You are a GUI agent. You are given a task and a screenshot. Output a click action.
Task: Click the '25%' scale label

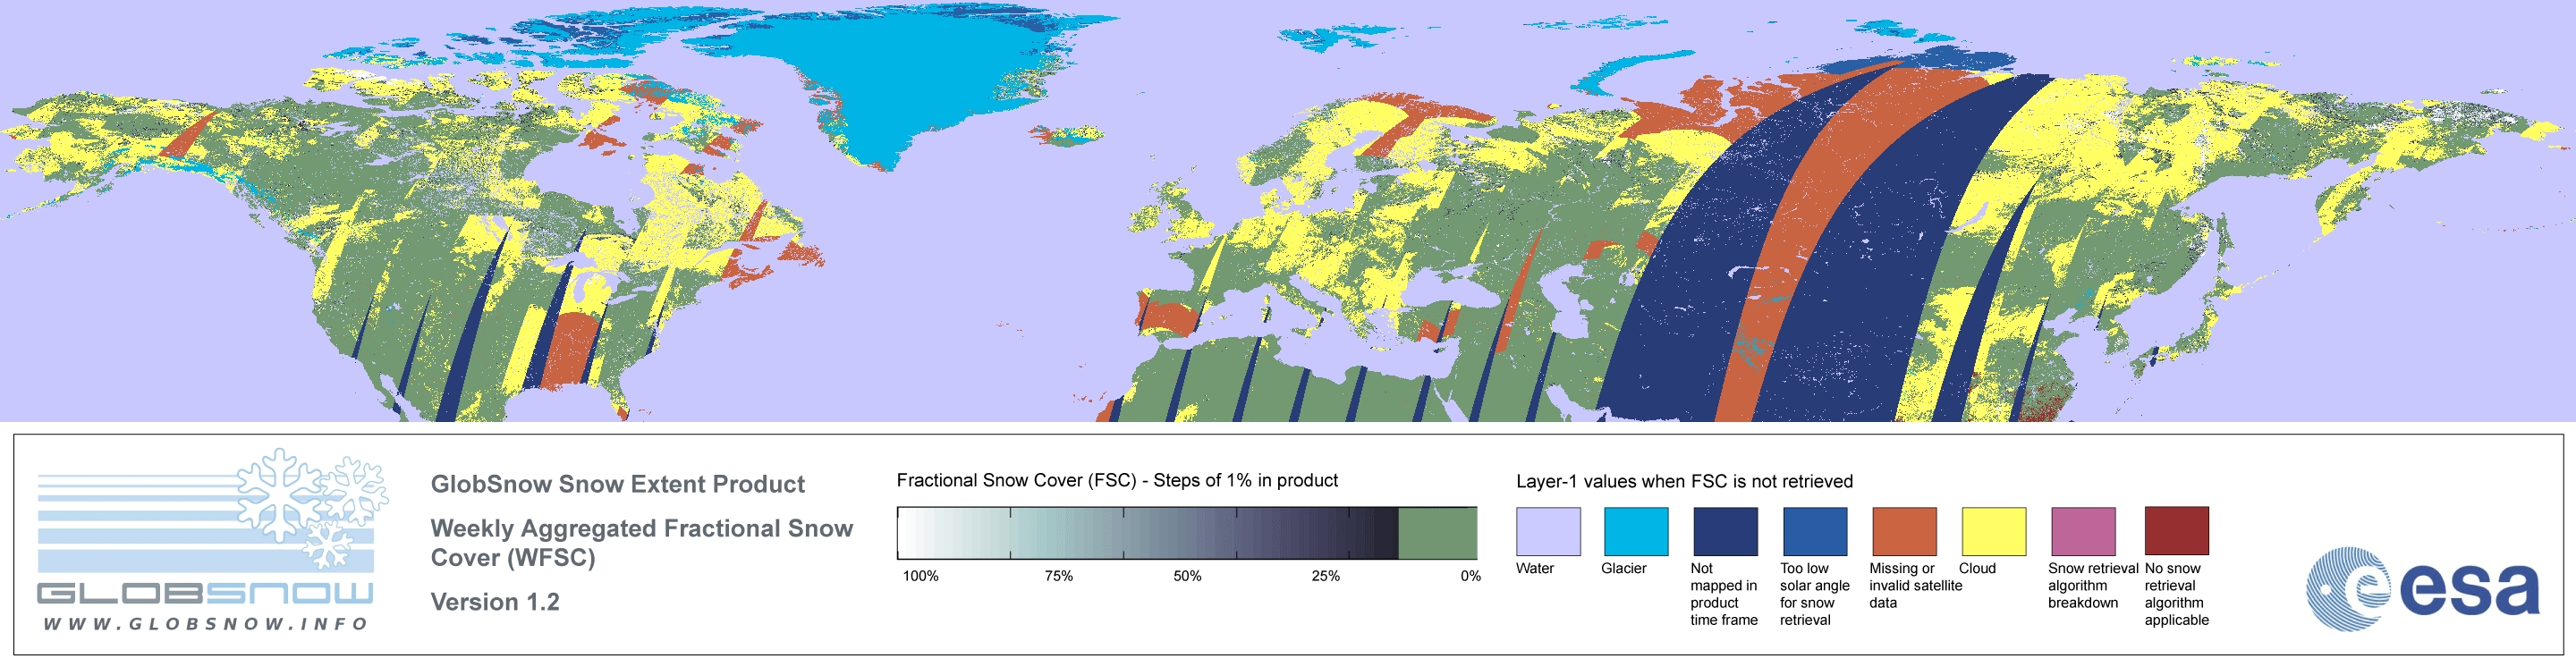1326,576
